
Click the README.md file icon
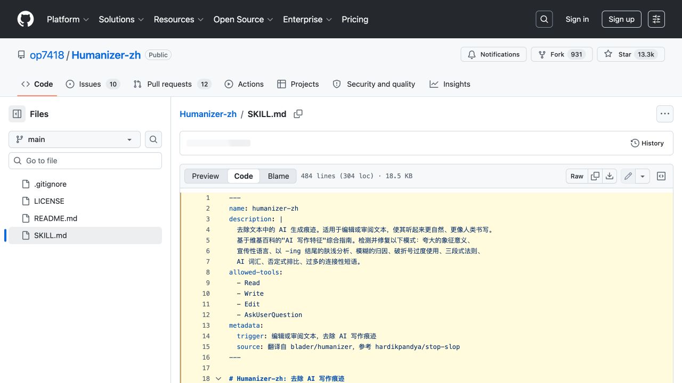pyautogui.click(x=26, y=218)
